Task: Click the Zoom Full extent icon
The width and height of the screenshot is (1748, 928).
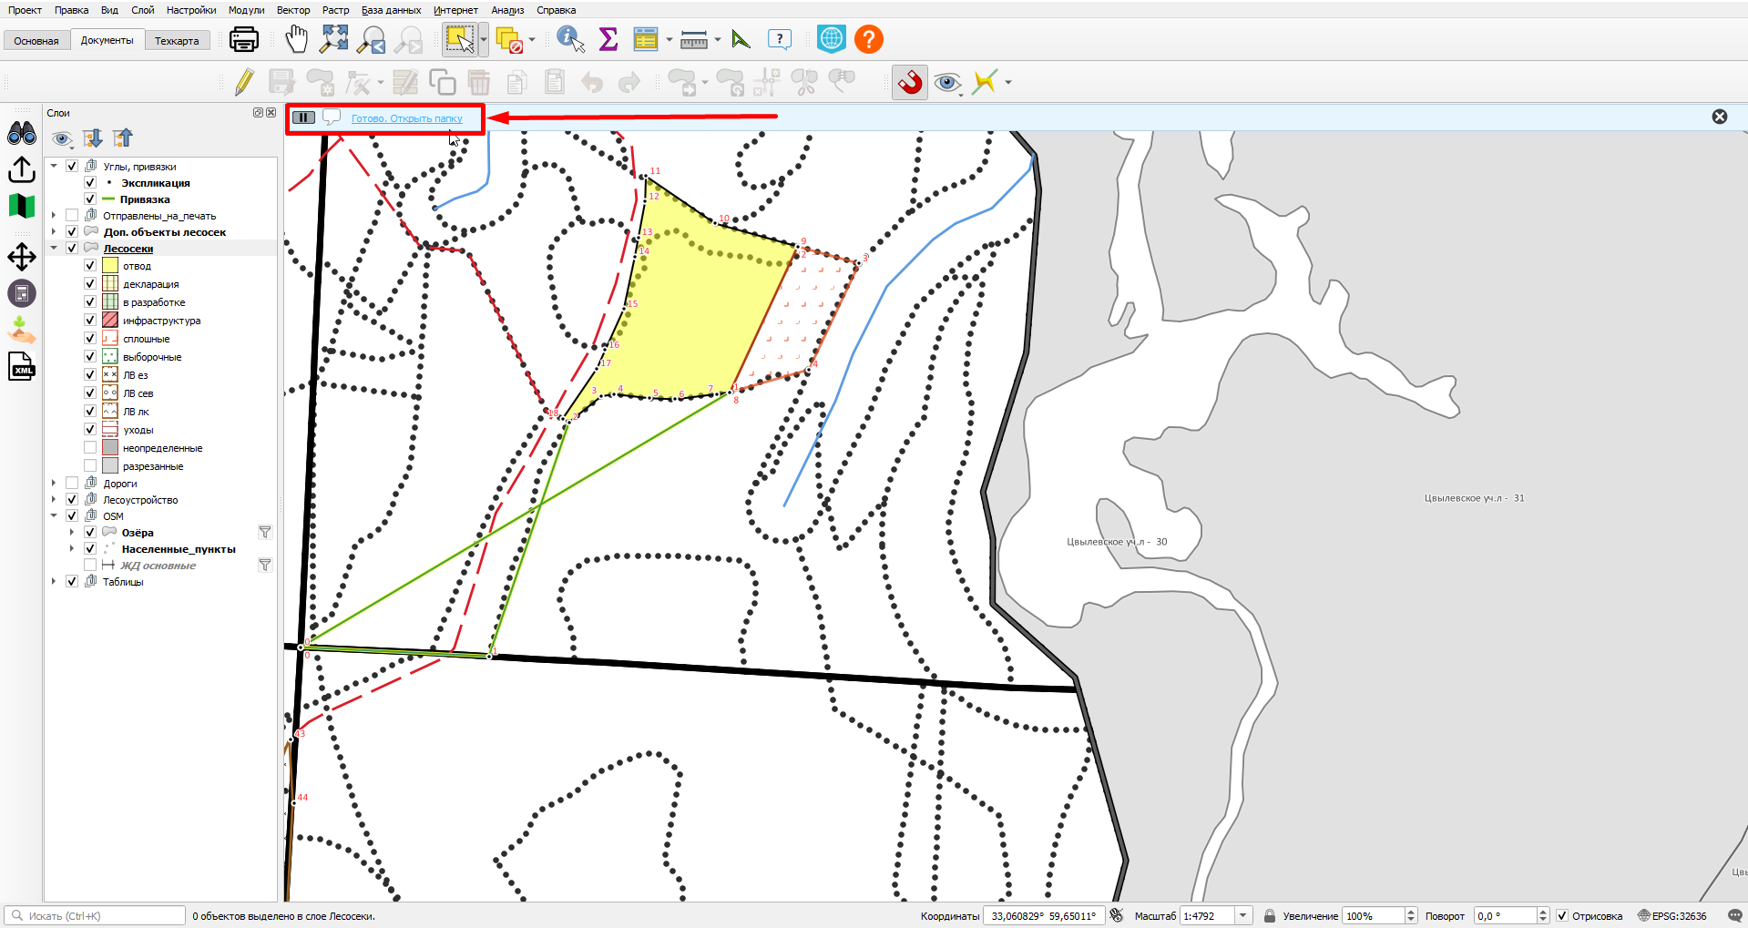Action: [334, 39]
